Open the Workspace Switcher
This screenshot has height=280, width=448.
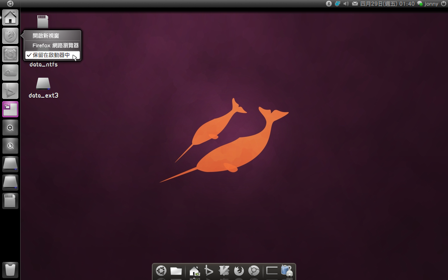point(10,109)
